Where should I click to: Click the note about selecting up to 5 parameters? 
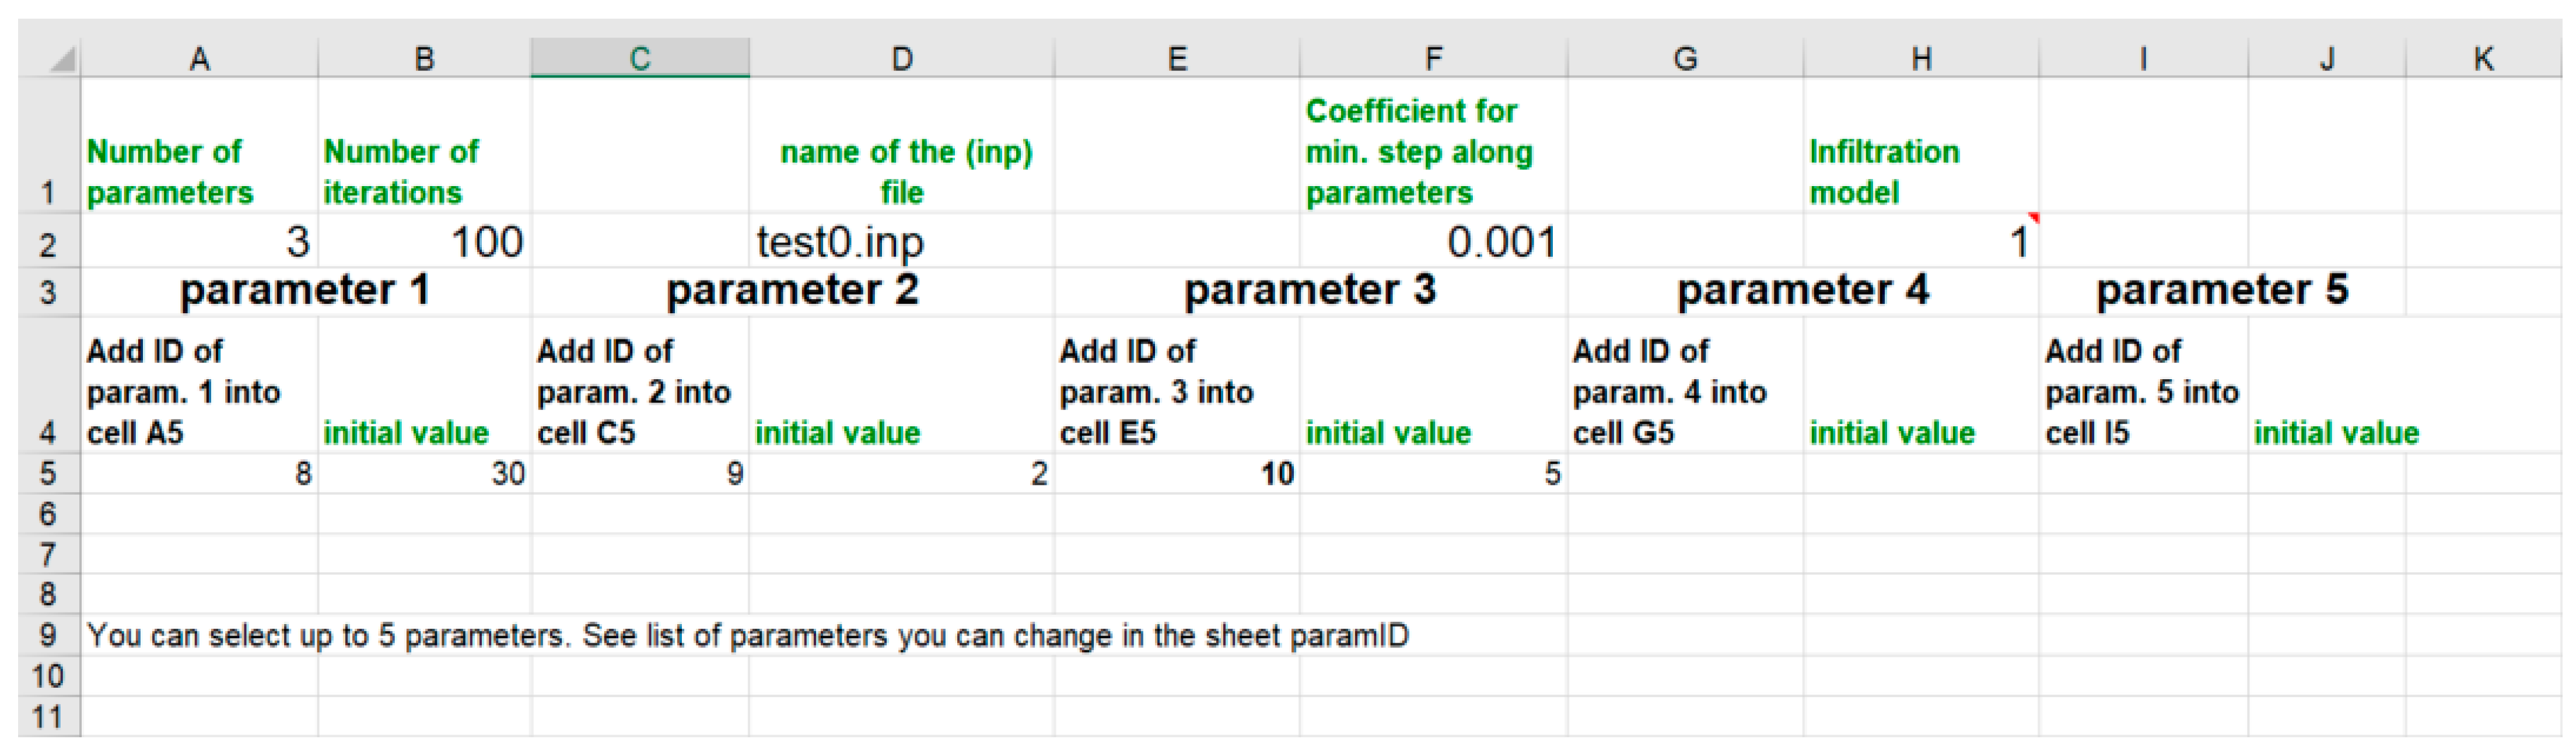click(x=746, y=636)
